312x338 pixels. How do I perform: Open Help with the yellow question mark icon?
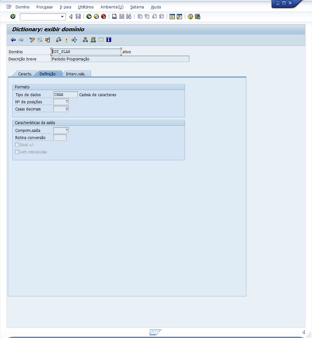coord(190,17)
